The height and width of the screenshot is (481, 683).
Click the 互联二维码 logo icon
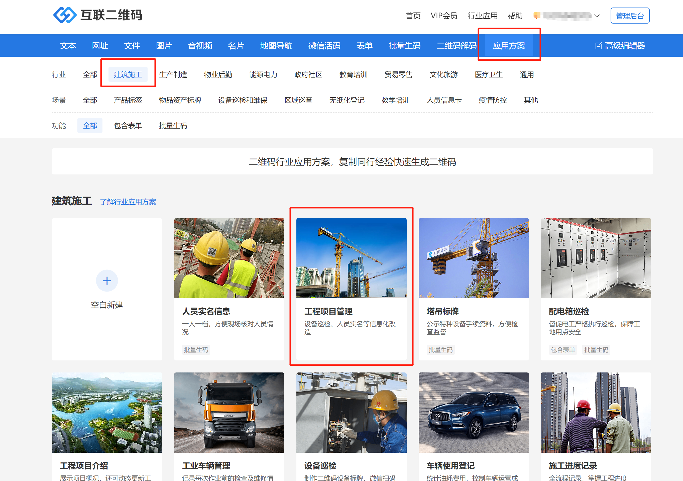[x=65, y=15]
